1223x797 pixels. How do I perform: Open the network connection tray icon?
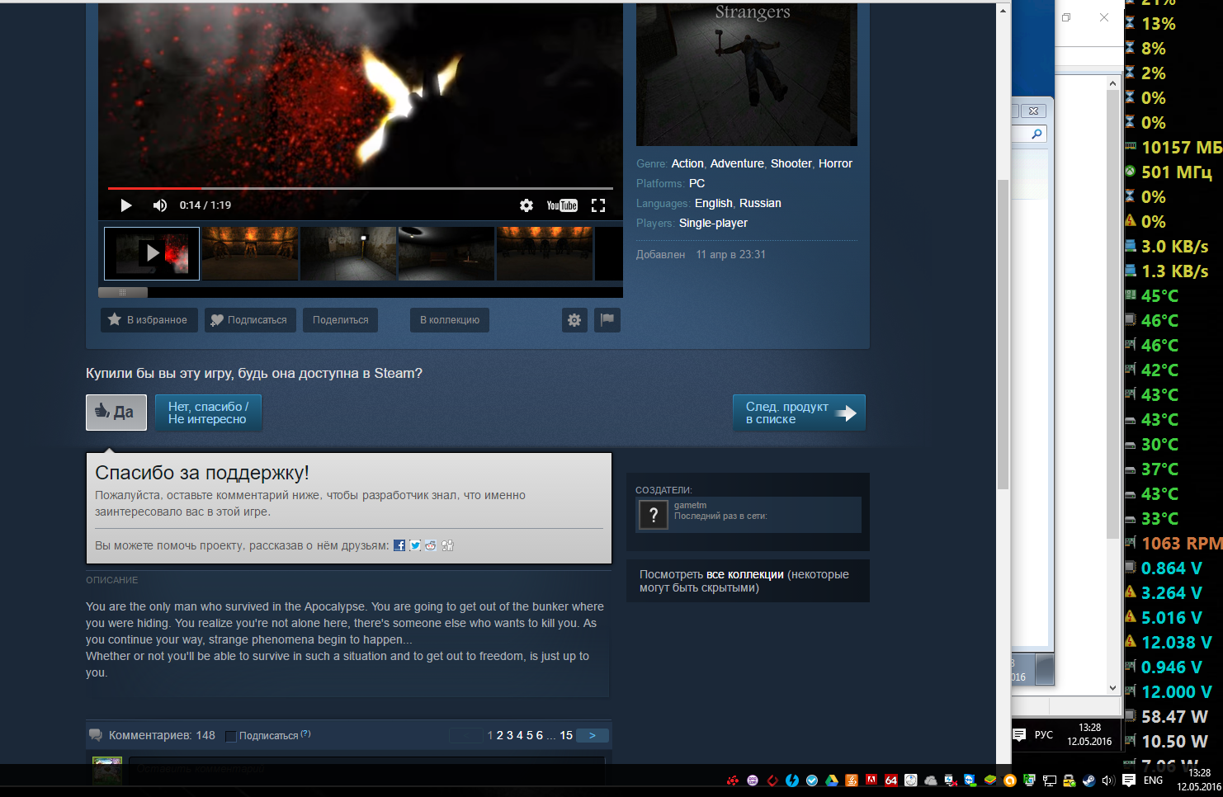[x=1049, y=780]
